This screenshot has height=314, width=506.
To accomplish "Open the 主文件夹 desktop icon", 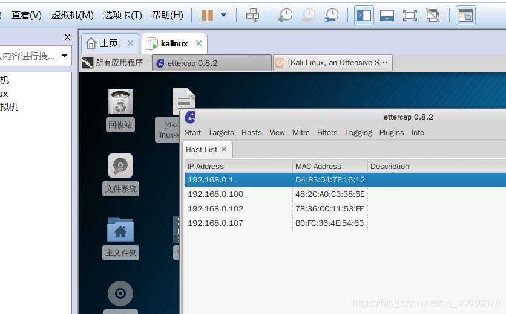I will point(120,239).
